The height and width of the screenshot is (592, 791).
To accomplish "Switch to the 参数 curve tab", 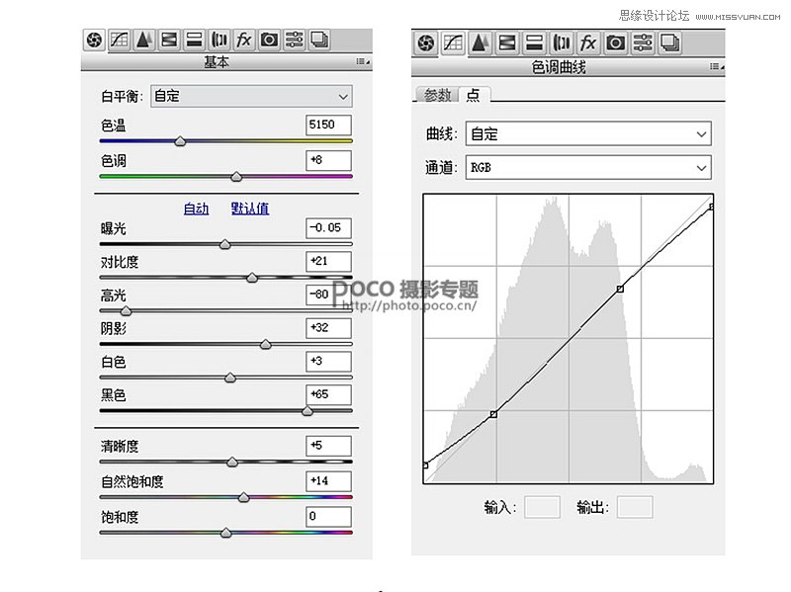I will (x=437, y=95).
